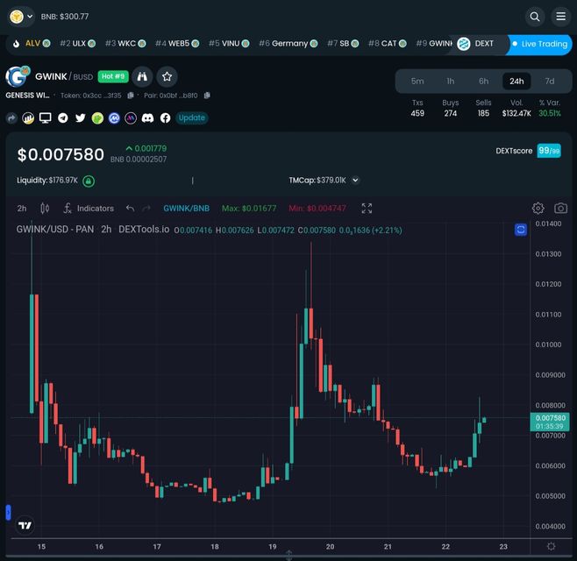Open the #2 ULX hot pair
577x561 pixels.
click(x=78, y=44)
